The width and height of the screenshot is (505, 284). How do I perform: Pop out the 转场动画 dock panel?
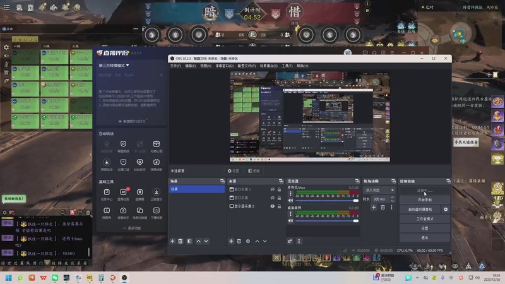pos(393,181)
